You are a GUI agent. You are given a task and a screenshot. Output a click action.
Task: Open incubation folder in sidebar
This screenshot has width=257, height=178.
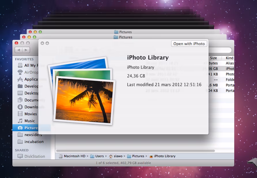click(31, 142)
